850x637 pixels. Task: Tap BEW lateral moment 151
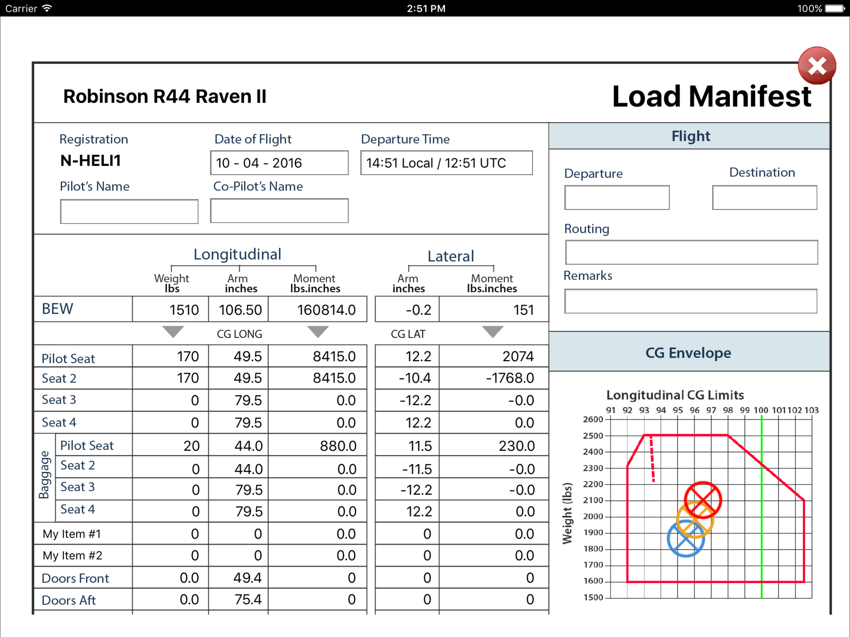click(x=494, y=309)
